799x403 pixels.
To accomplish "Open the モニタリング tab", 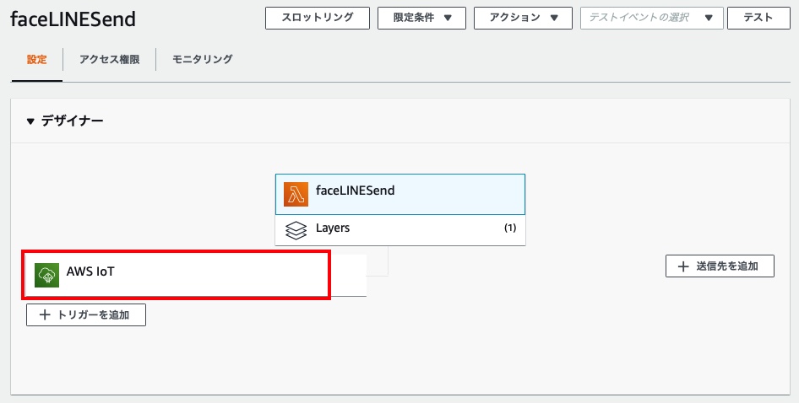I will 202,60.
